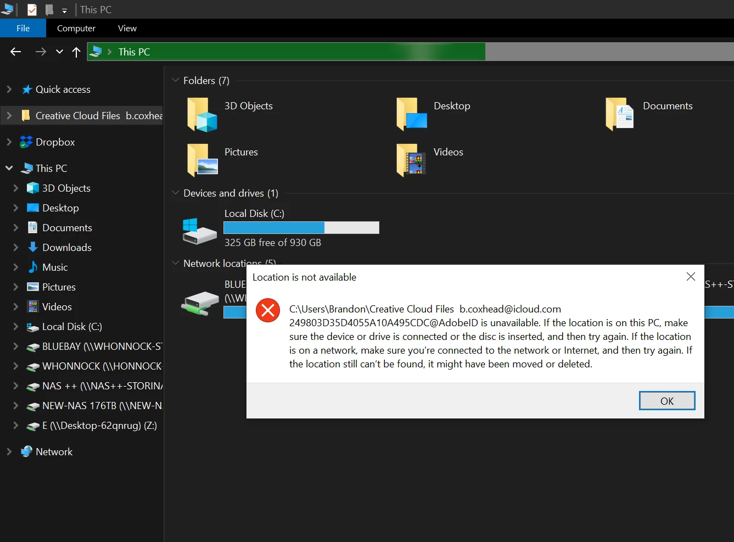This screenshot has height=542, width=734.
Task: Go up one level with up arrow
Action: (76, 52)
